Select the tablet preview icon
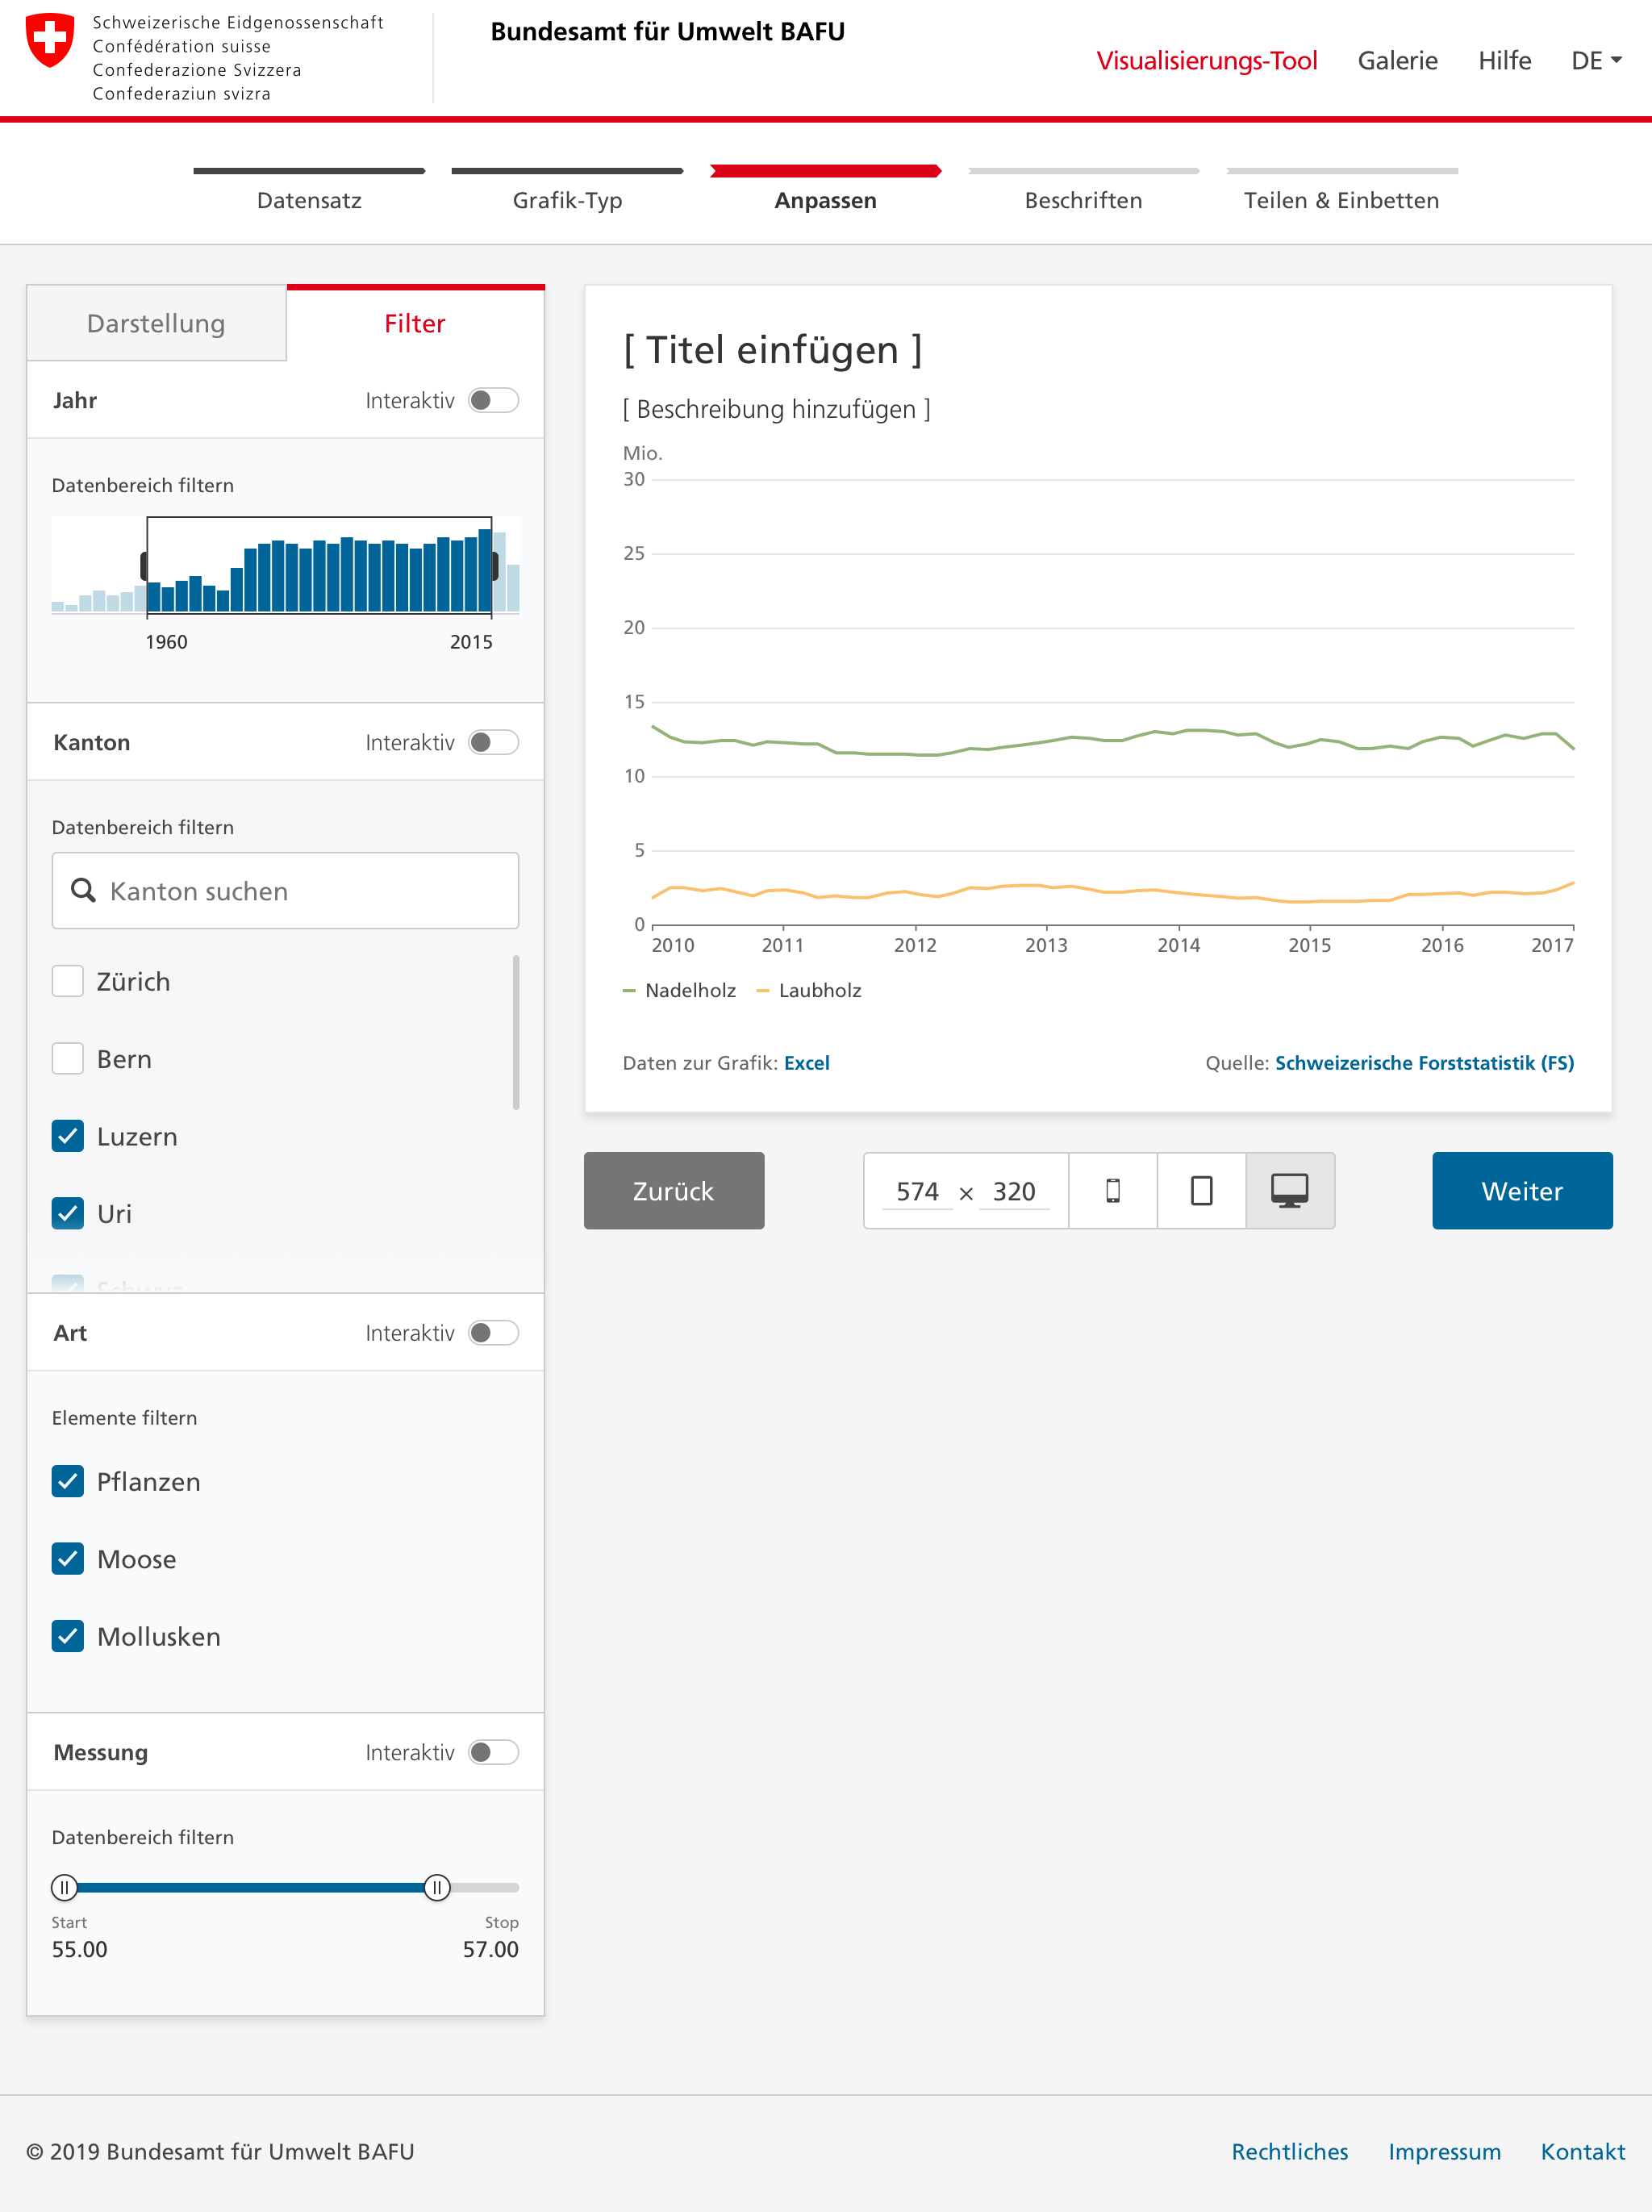 pyautogui.click(x=1201, y=1190)
